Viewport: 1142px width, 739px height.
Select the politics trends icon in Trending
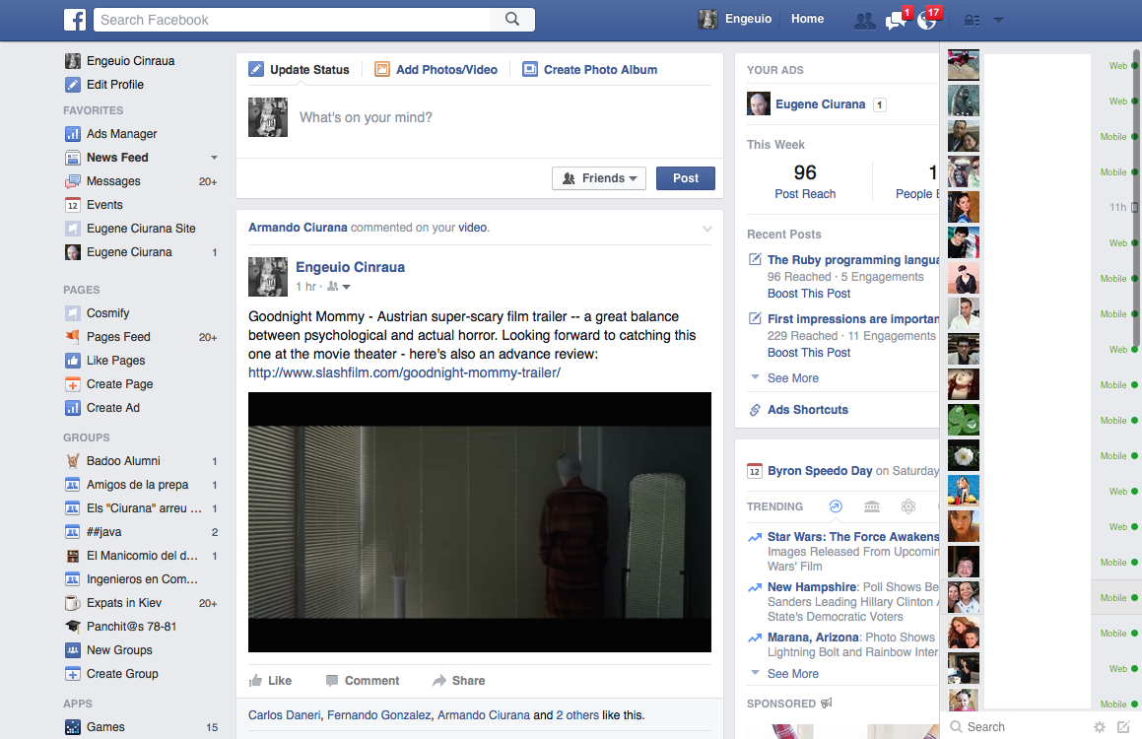click(872, 506)
